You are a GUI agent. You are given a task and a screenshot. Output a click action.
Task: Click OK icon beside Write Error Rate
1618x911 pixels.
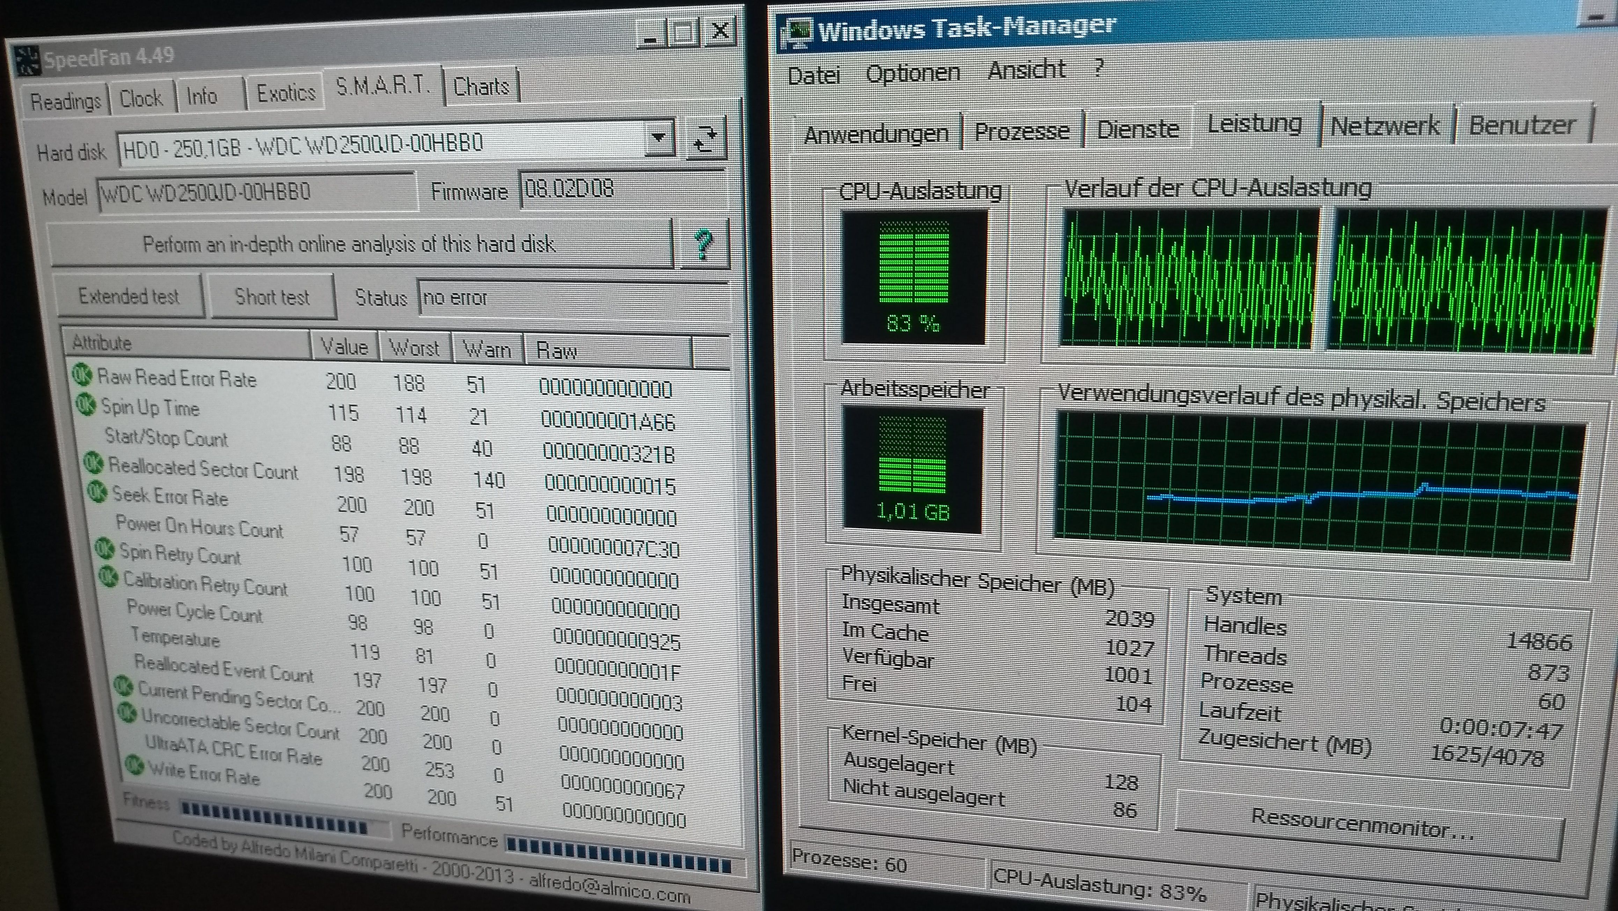pyautogui.click(x=134, y=765)
